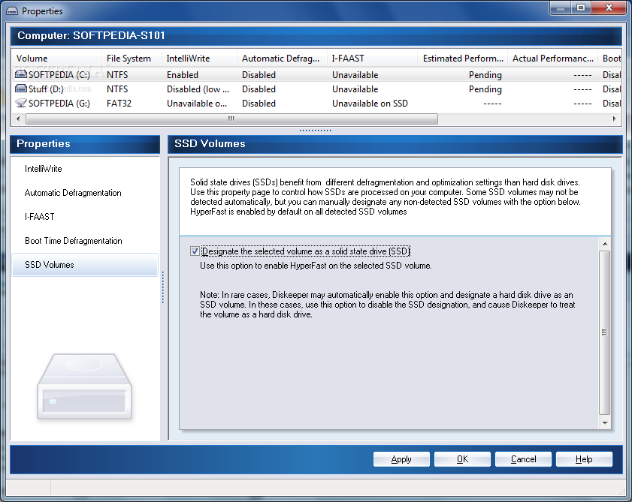
Task: Click the SOFTPEDIA (G:) removable drive icon
Action: coord(21,103)
